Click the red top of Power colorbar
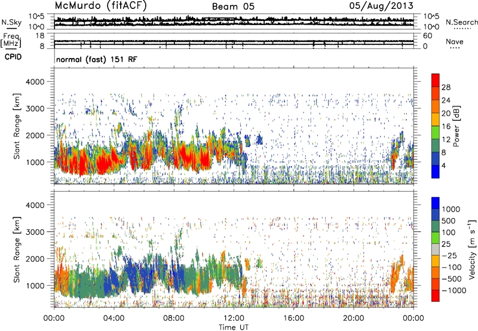The width and height of the screenshot is (478, 331). coord(436,80)
